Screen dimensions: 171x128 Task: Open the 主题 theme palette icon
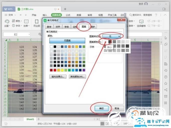(x=7, y=22)
